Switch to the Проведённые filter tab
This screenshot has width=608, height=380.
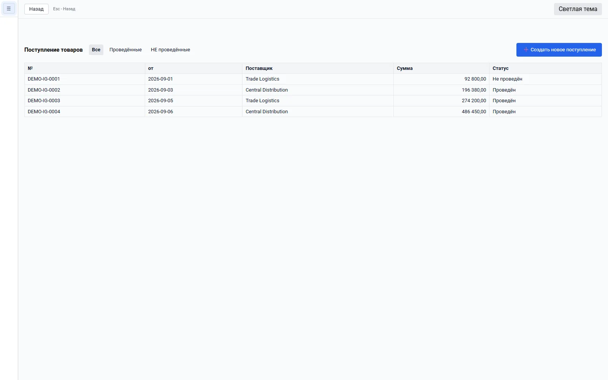[x=125, y=50]
